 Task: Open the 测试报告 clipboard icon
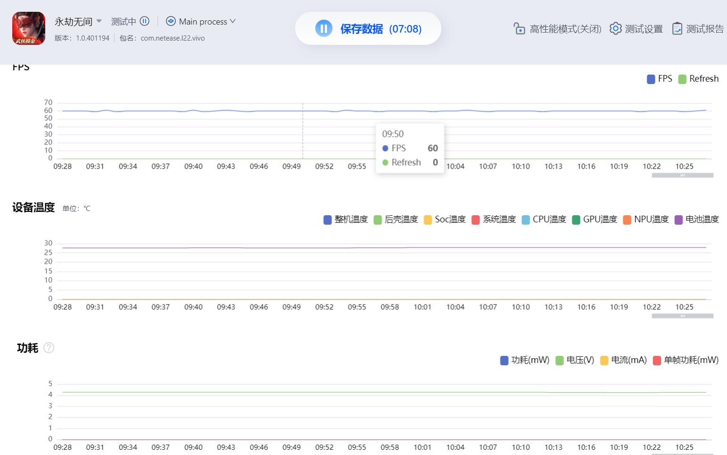tap(677, 29)
